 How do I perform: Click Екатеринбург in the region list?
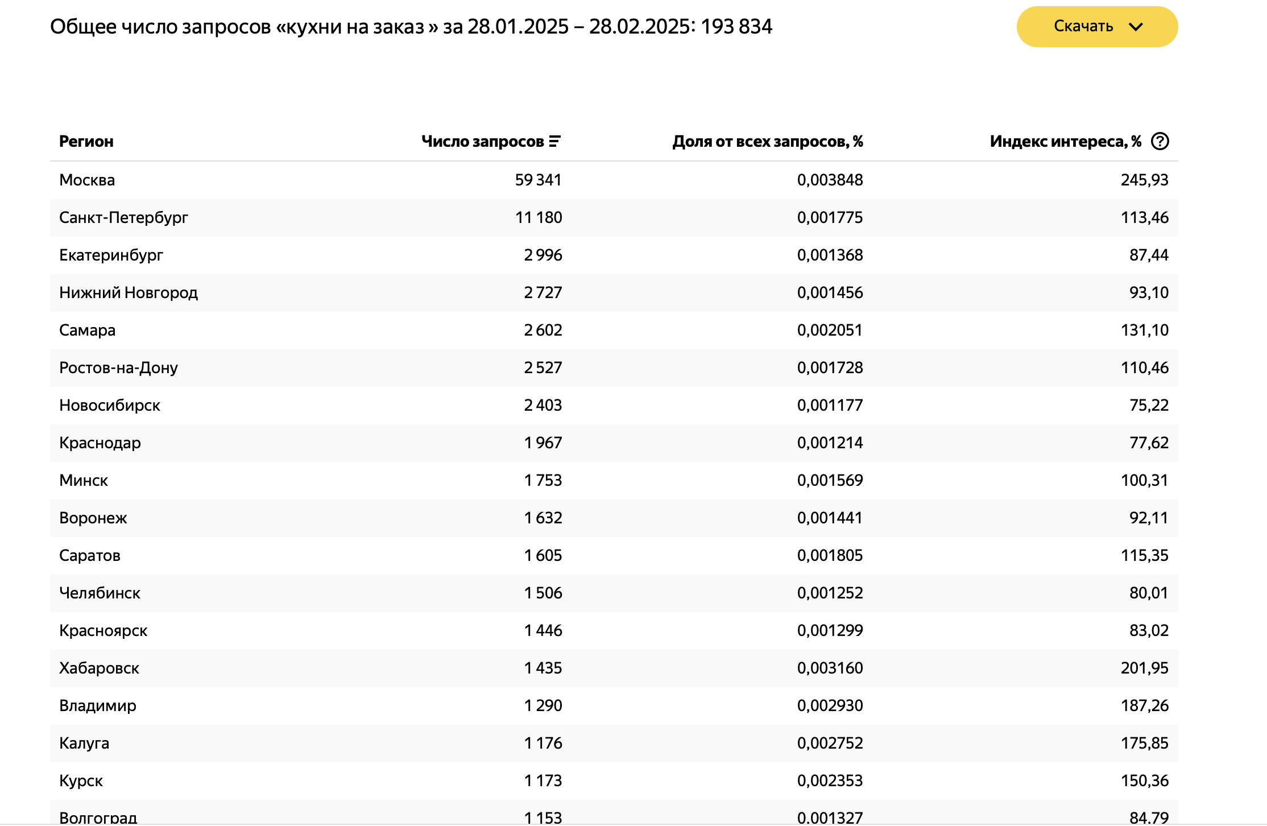coord(111,255)
